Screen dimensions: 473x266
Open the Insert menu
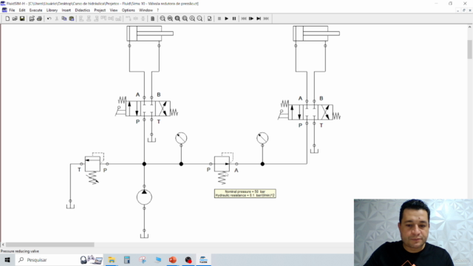(66, 10)
